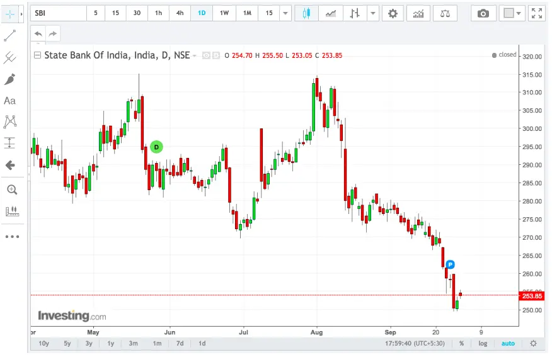This screenshot has height=355, width=552.
Task: Take a chart snapshot with camera icon
Action: (483, 13)
